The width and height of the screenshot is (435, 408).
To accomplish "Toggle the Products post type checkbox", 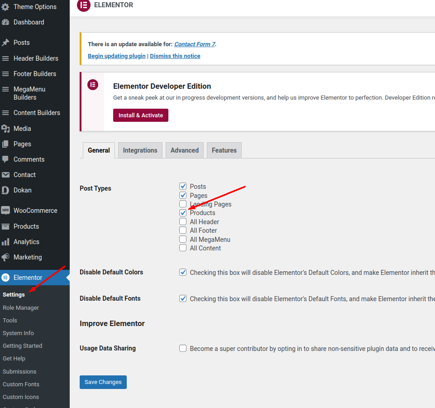I will point(183,213).
